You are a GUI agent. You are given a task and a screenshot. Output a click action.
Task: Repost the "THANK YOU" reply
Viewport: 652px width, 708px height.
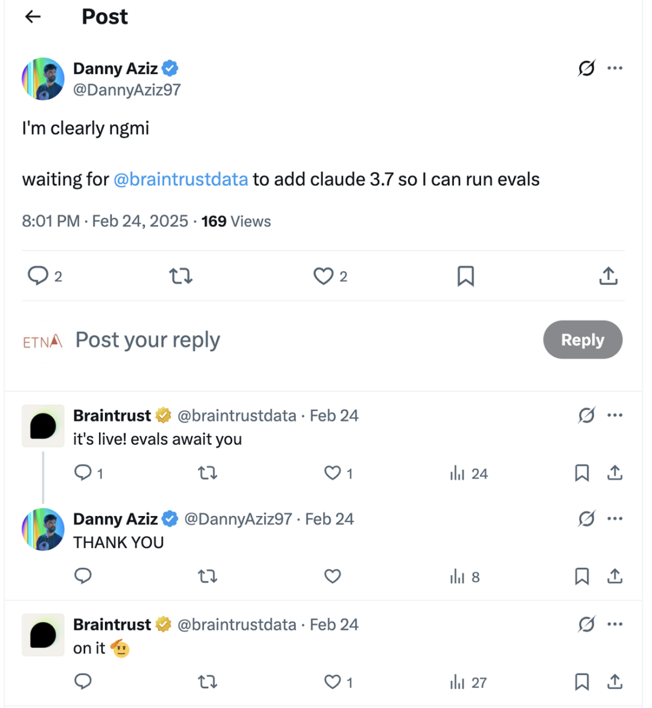tap(207, 576)
